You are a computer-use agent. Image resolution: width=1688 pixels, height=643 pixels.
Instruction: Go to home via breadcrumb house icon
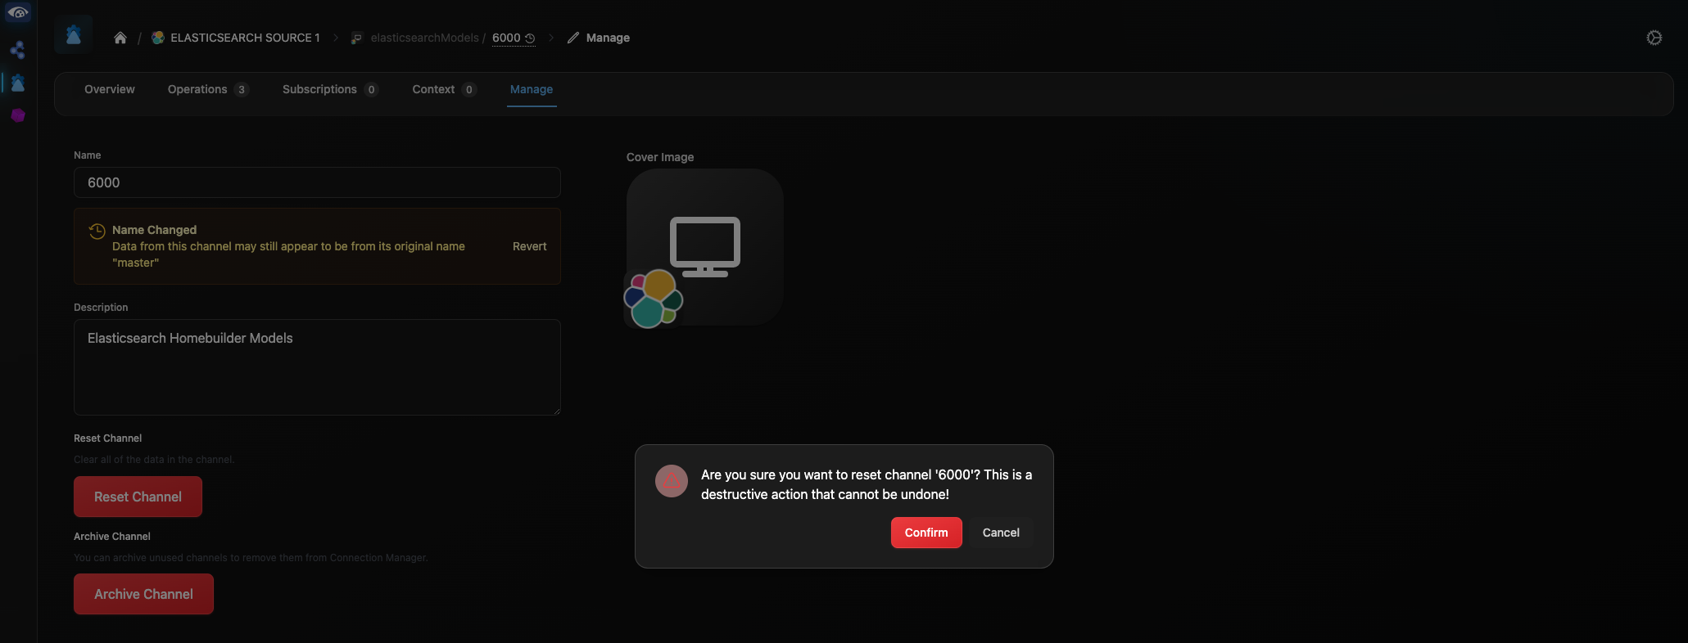(x=120, y=38)
